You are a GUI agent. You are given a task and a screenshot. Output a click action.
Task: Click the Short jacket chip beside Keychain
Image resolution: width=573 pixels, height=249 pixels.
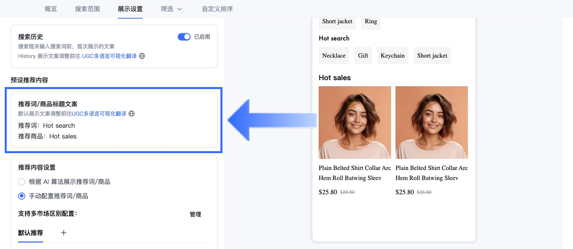(432, 56)
